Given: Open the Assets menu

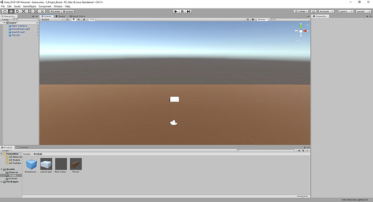Looking at the screenshot, I should [x=17, y=6].
